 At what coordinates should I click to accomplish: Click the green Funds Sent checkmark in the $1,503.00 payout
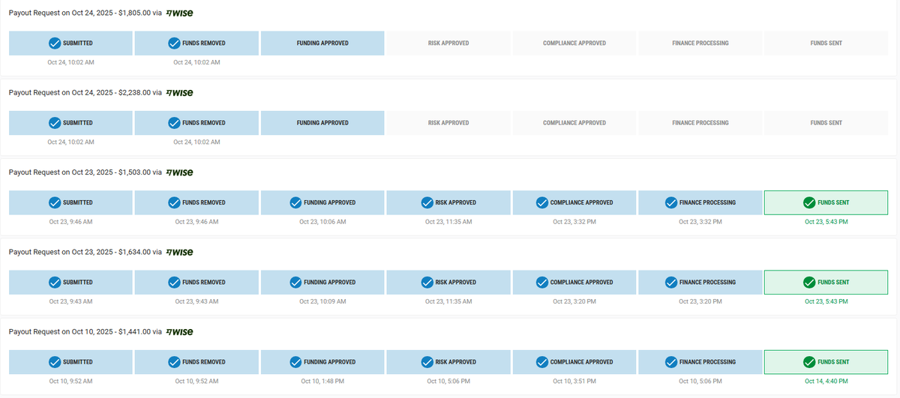click(x=808, y=202)
